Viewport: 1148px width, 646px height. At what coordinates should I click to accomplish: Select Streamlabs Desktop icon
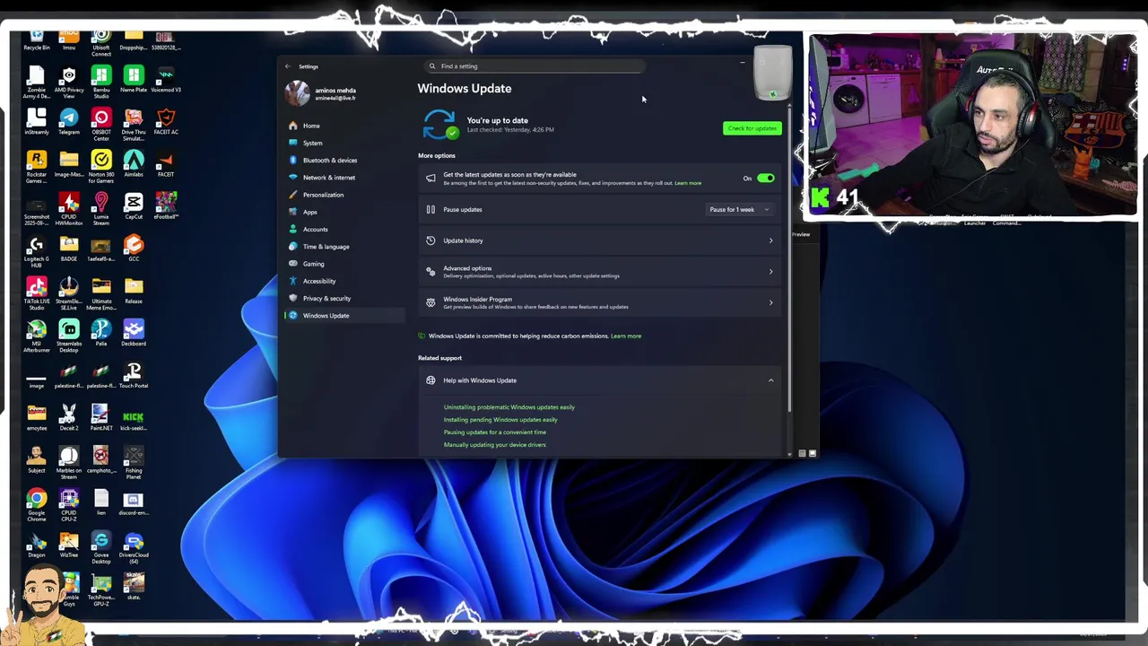pos(68,335)
